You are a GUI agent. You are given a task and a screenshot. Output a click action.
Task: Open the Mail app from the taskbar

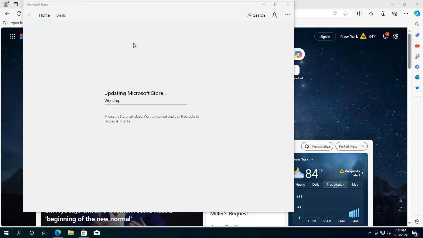coord(96,233)
